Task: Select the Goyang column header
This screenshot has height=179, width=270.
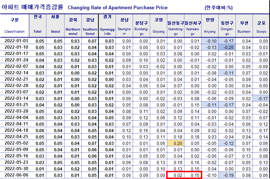Action: [158, 25]
